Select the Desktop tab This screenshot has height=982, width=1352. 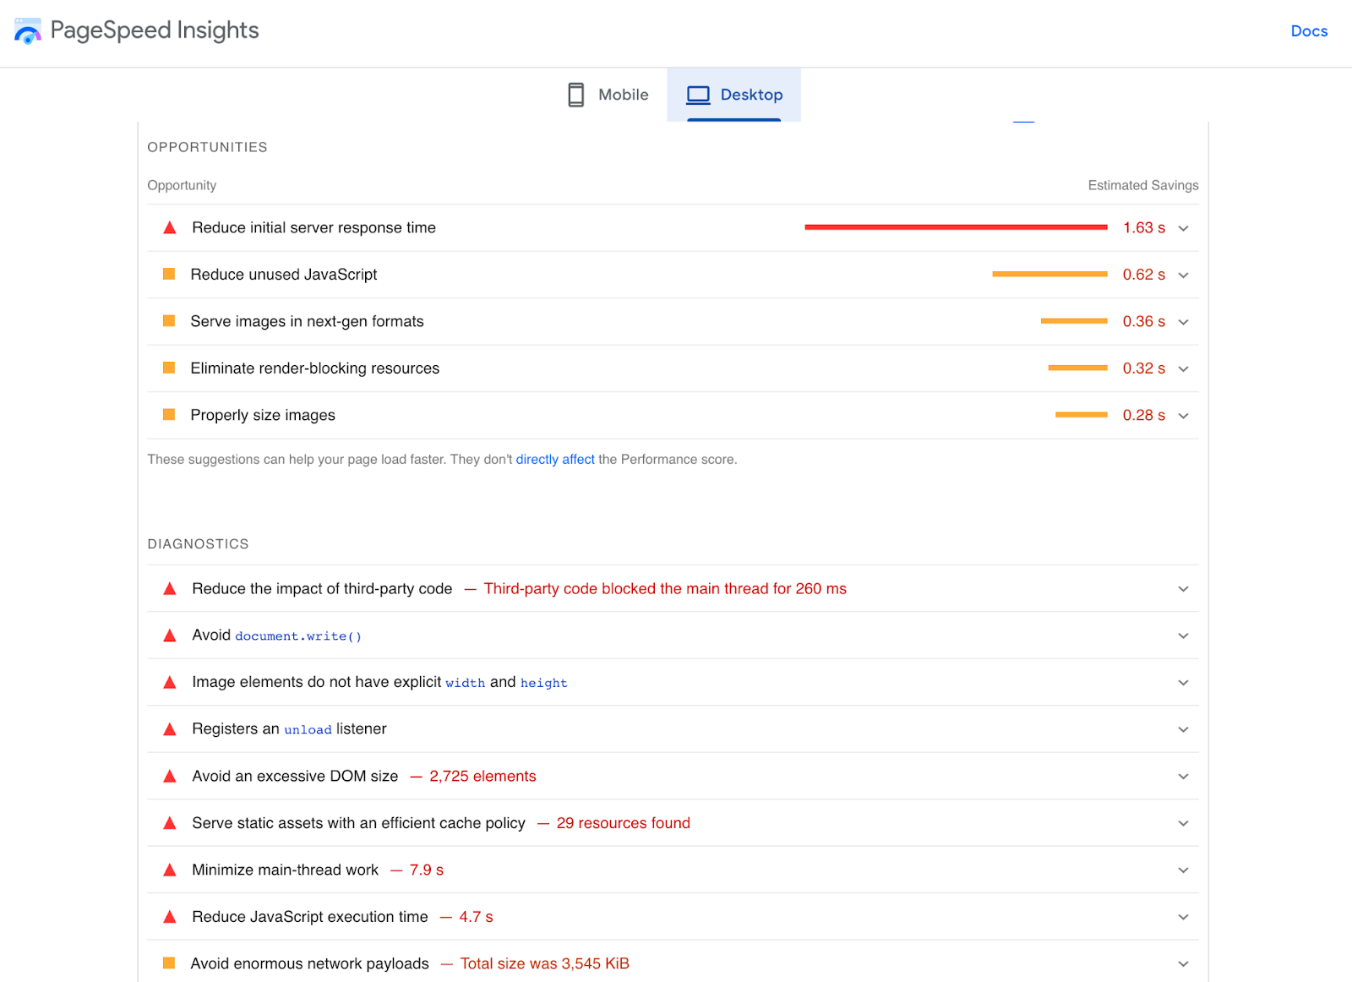pos(734,95)
